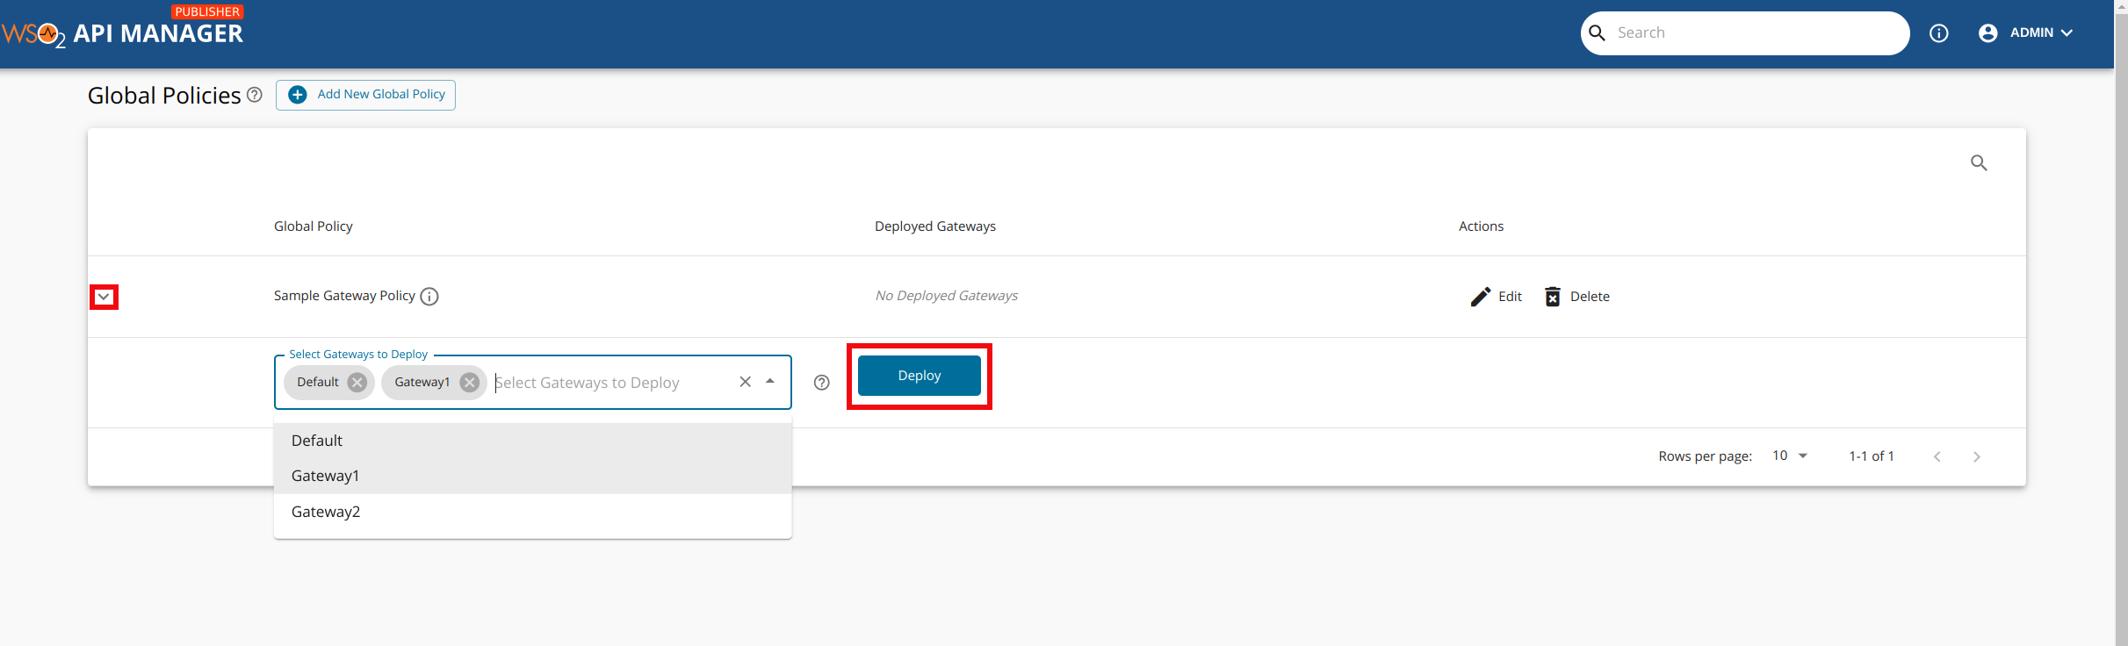Screen dimensions: 2128x646
Task: Click the header Search input field
Action: click(x=1752, y=33)
